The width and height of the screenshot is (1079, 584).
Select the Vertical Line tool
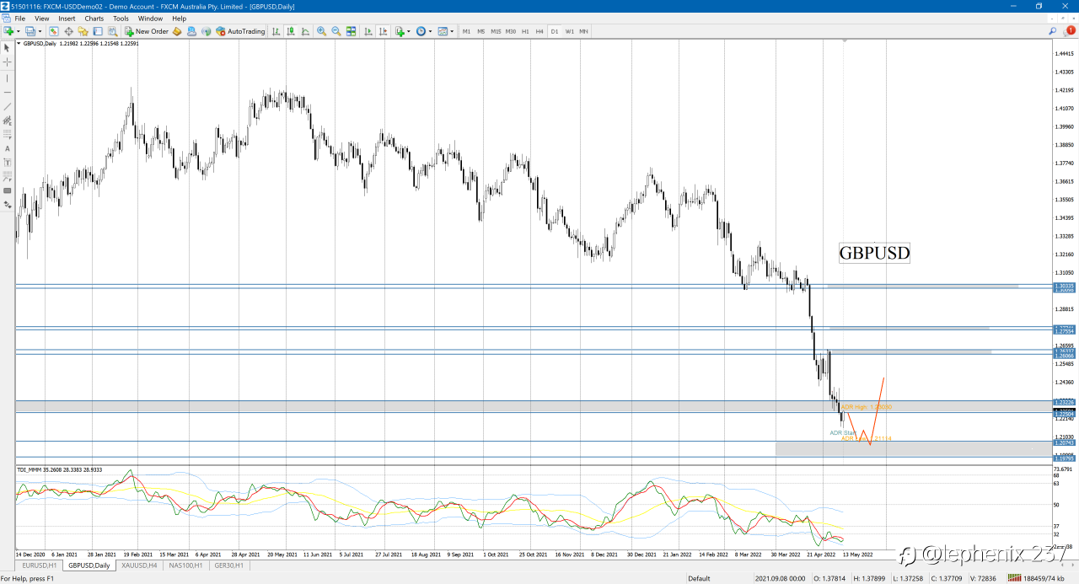coord(8,78)
